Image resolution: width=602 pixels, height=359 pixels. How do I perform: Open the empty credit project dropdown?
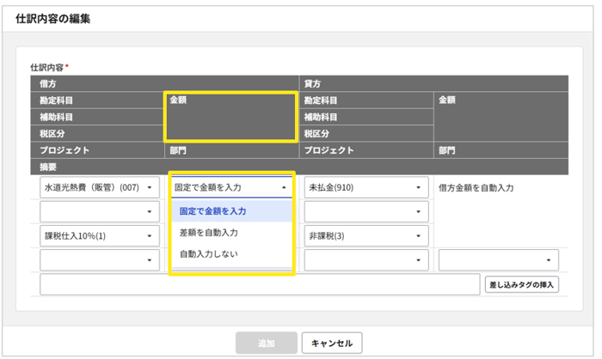[x=365, y=259]
